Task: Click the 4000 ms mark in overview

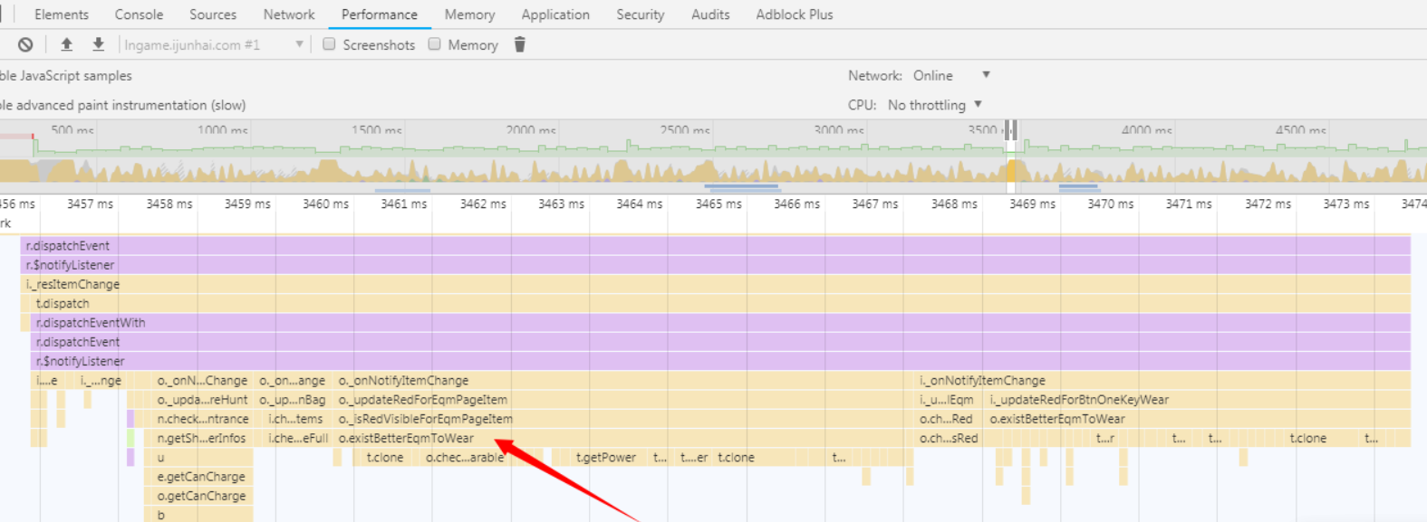Action: (1146, 130)
